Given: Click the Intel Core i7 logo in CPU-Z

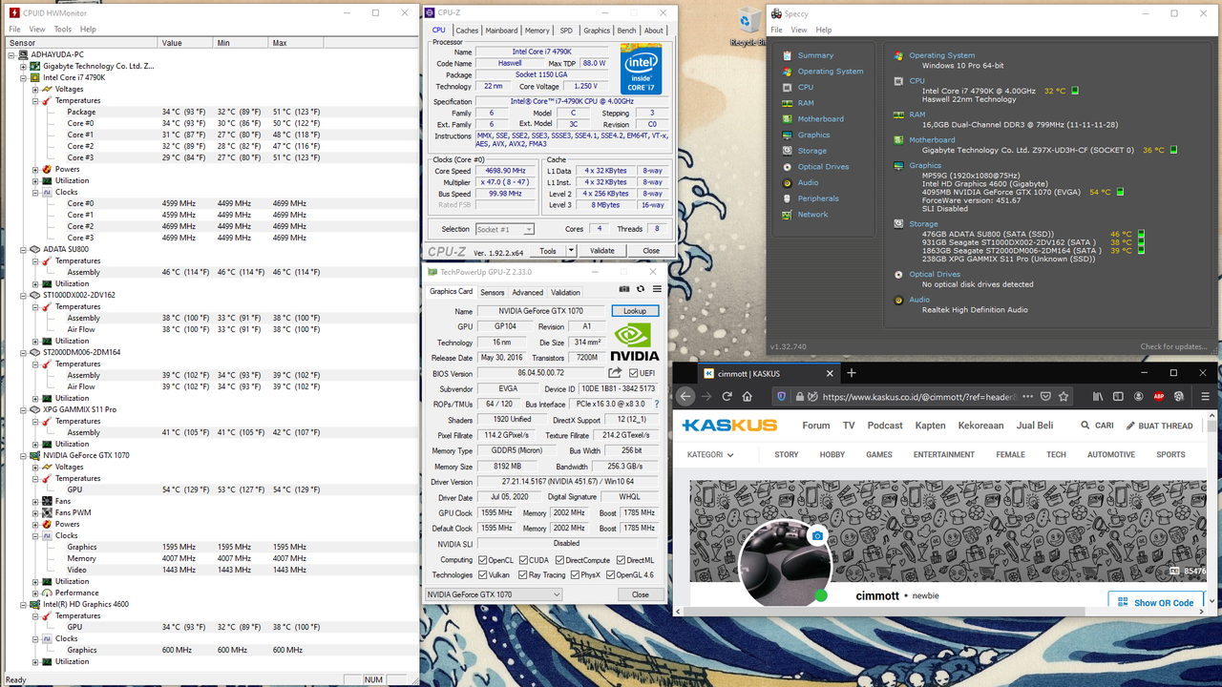Looking at the screenshot, I should [642, 69].
